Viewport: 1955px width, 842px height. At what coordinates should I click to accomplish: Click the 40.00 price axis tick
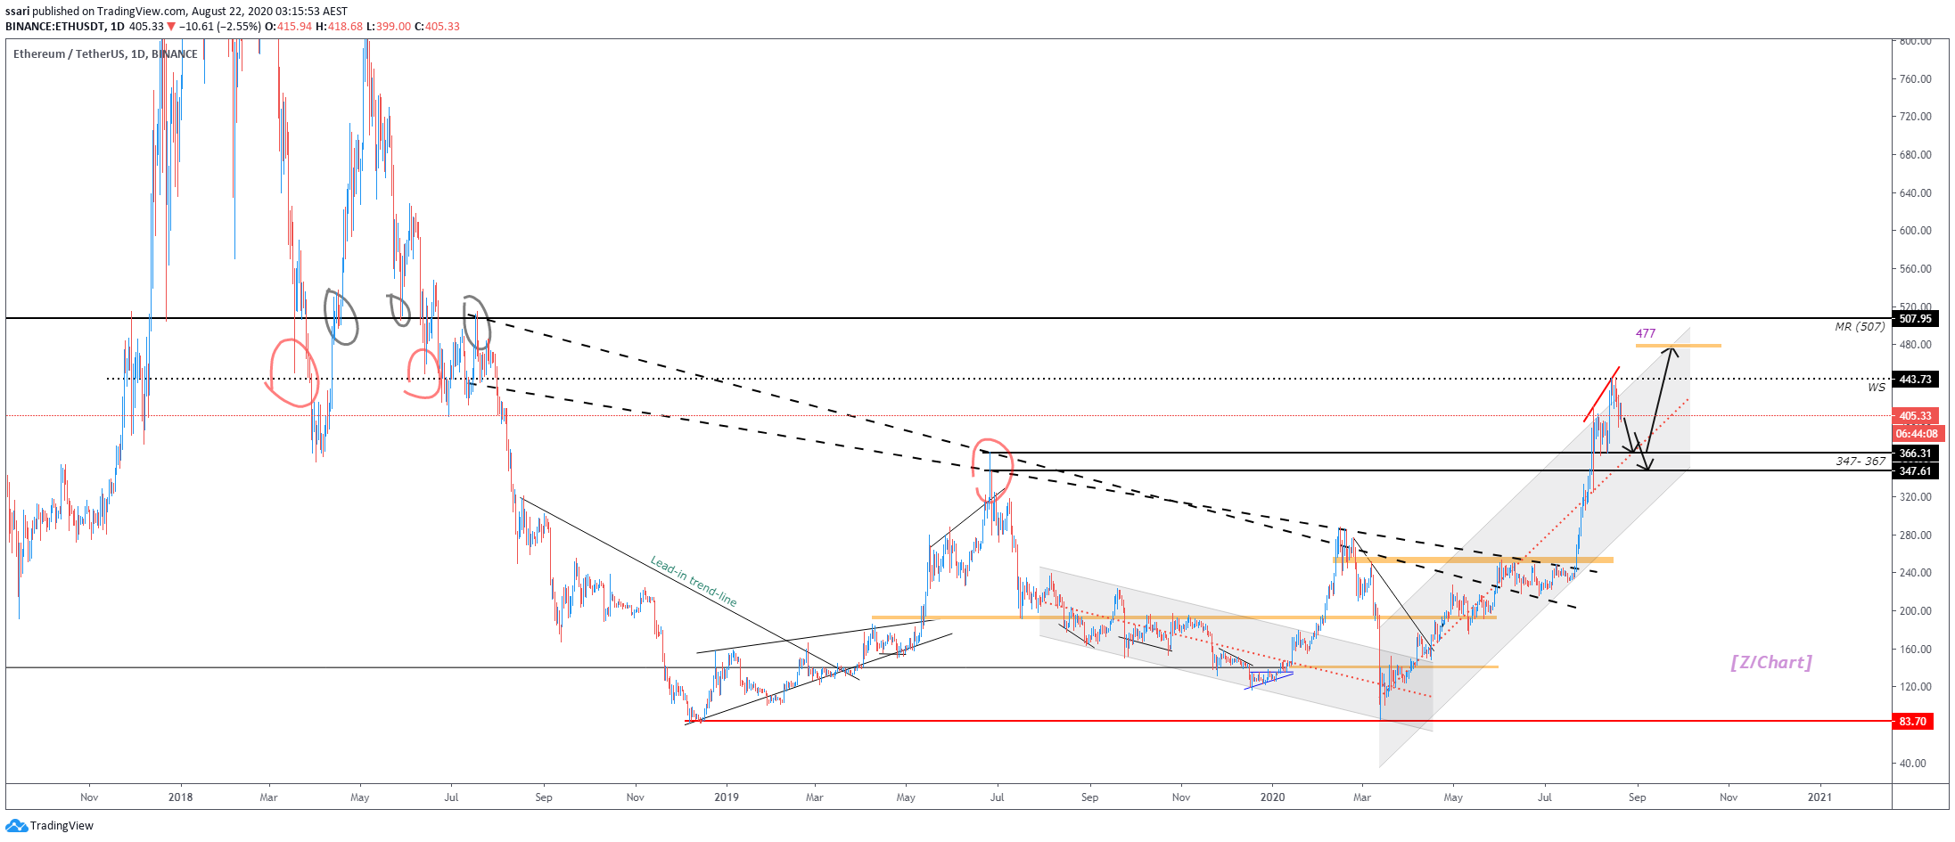point(1913,764)
